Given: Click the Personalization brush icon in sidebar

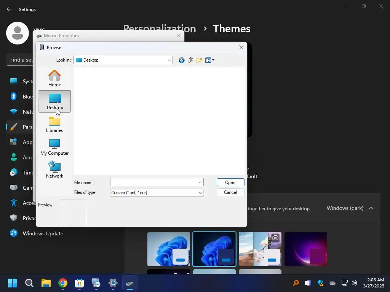Looking at the screenshot, I should [14, 127].
